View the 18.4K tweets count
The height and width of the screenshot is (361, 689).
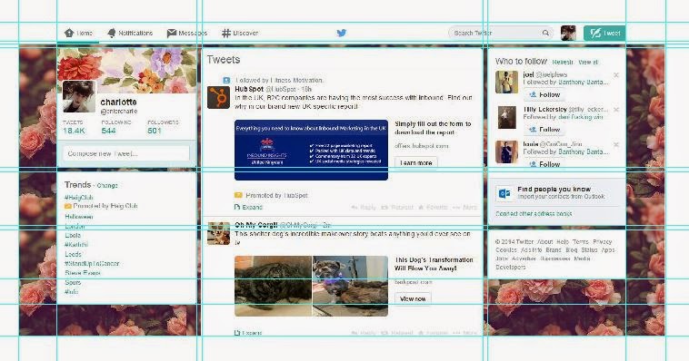74,131
